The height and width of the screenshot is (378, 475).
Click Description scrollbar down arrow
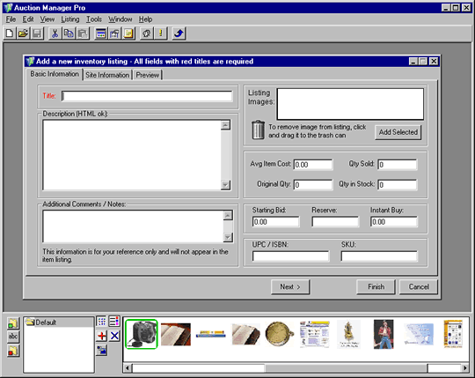pyautogui.click(x=226, y=185)
